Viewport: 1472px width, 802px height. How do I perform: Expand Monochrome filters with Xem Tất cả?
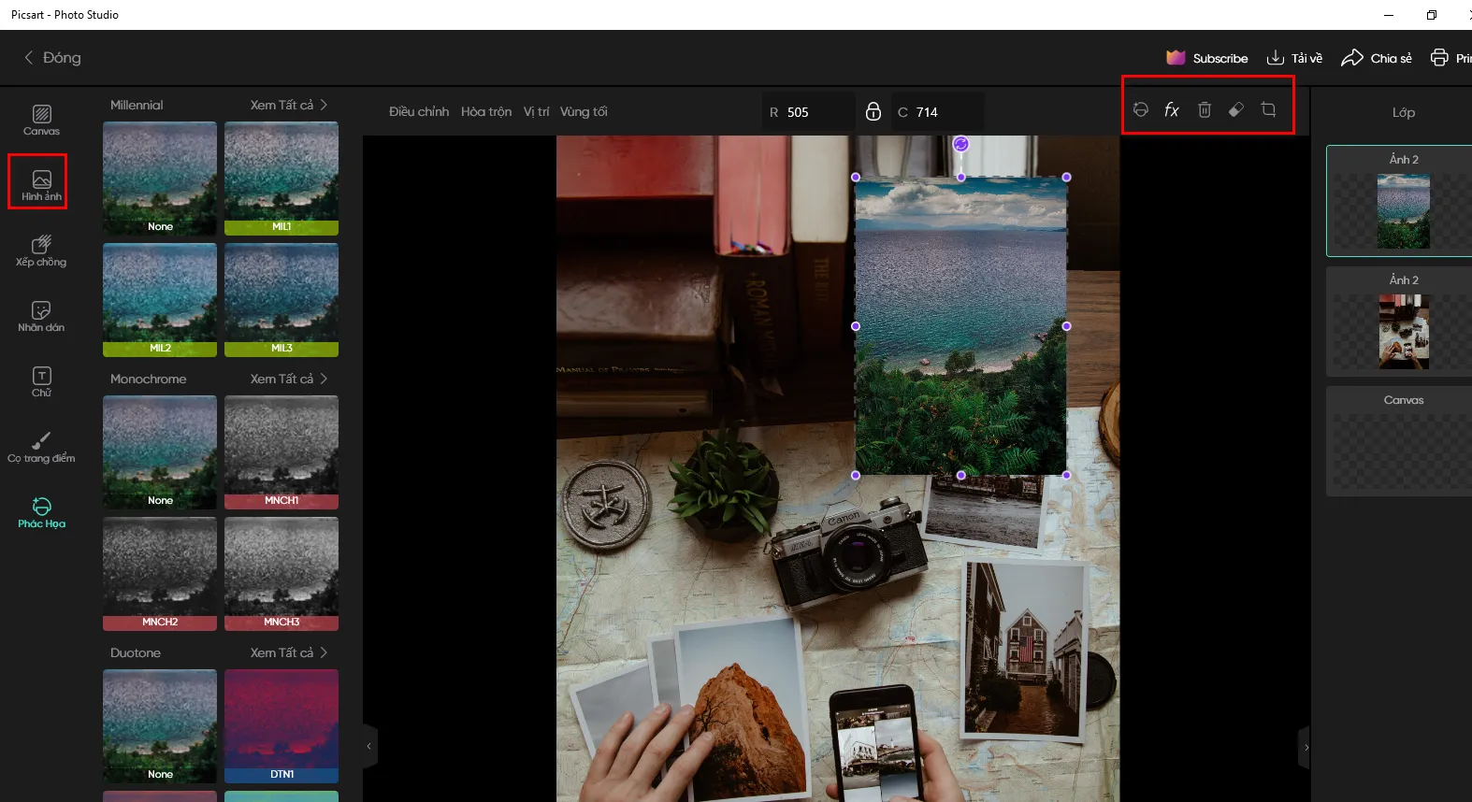(288, 379)
